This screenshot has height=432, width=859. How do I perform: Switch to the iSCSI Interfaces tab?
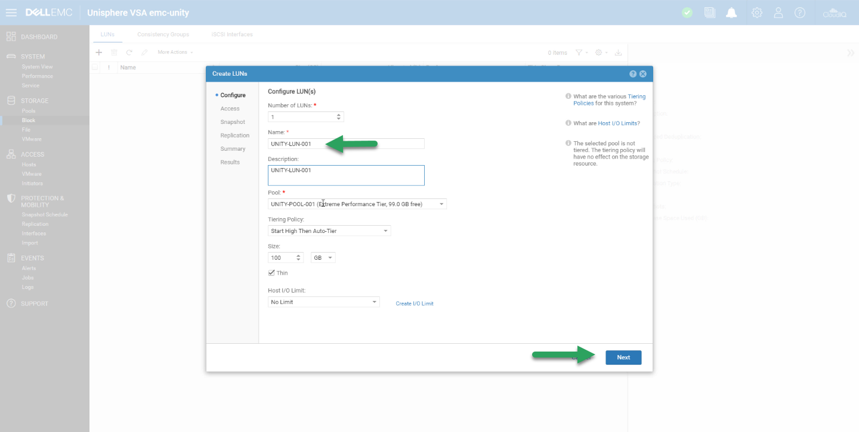click(232, 35)
